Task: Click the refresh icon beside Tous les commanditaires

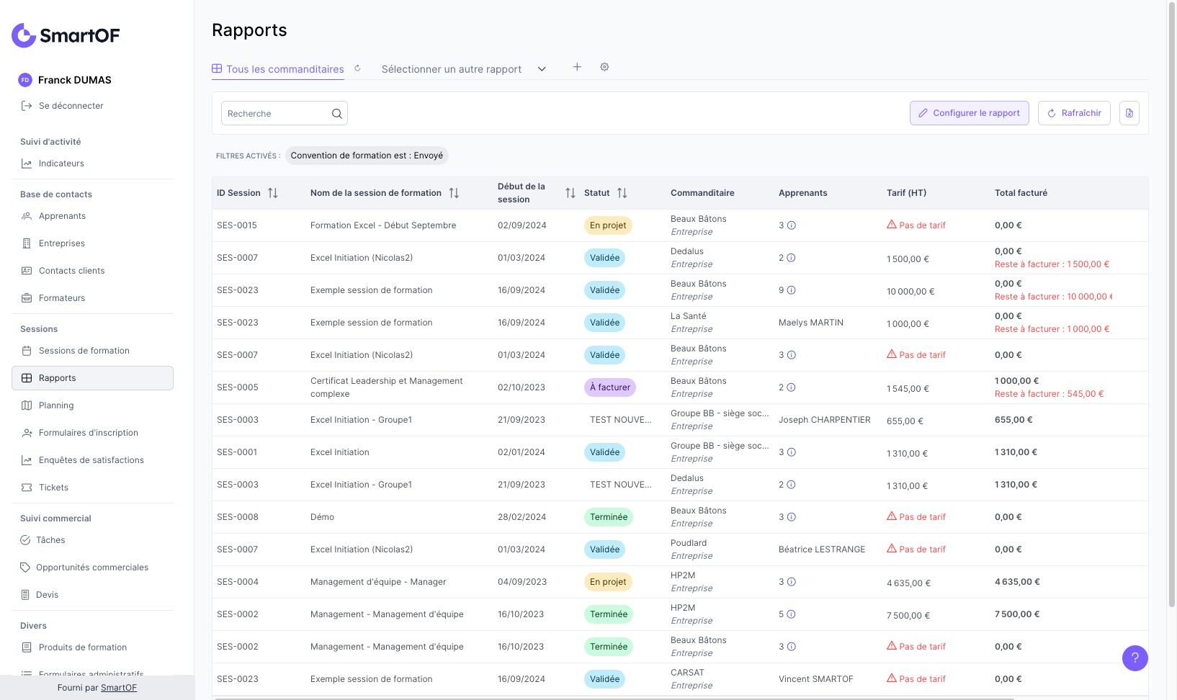Action: 357,68
